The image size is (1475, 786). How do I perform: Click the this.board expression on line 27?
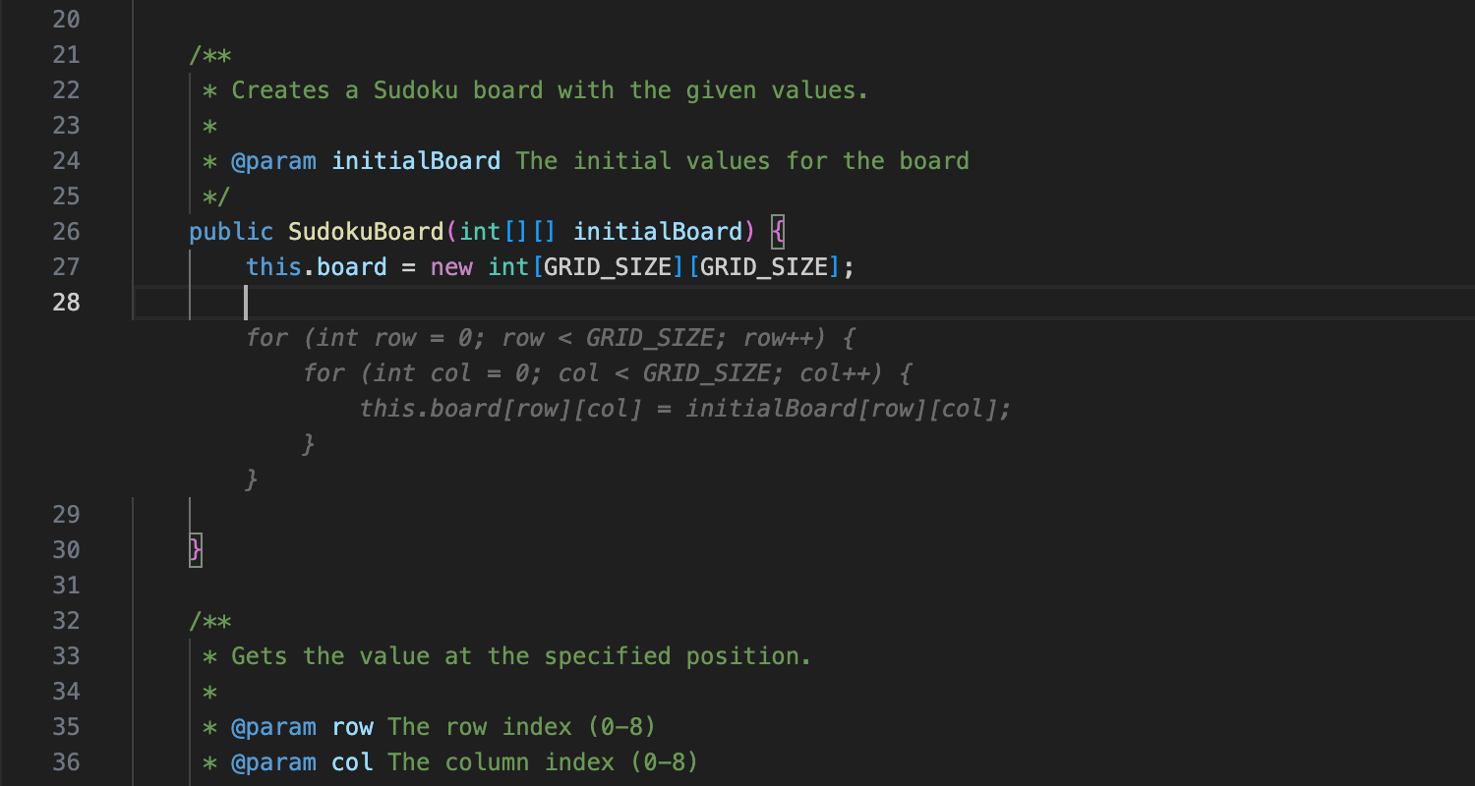click(315, 265)
